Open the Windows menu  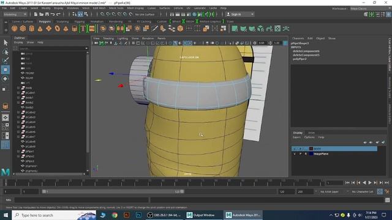(73, 8)
